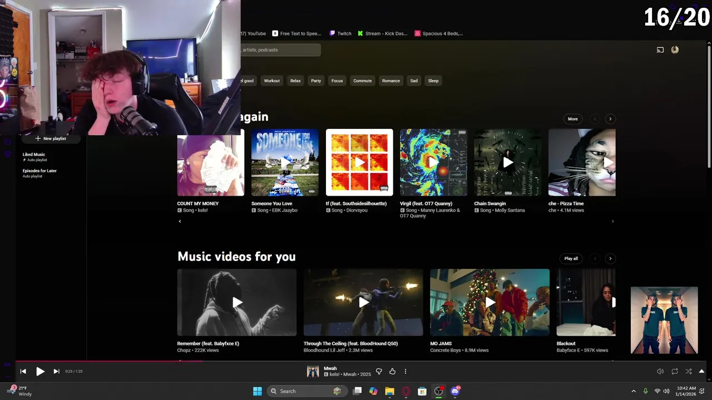Create a New playlist in sidebar

pos(51,138)
